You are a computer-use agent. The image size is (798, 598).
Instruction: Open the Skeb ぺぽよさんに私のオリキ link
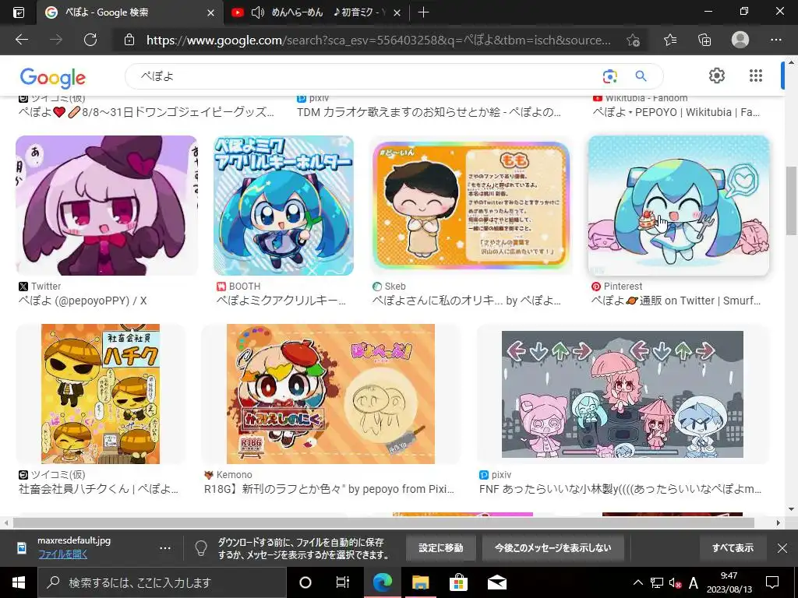pos(466,301)
